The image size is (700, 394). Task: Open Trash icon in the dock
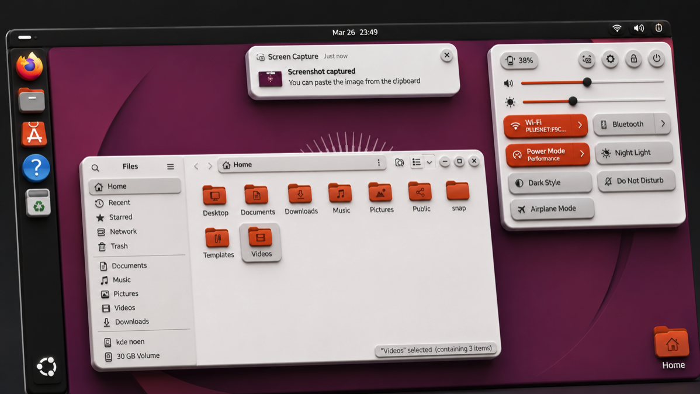(38, 202)
